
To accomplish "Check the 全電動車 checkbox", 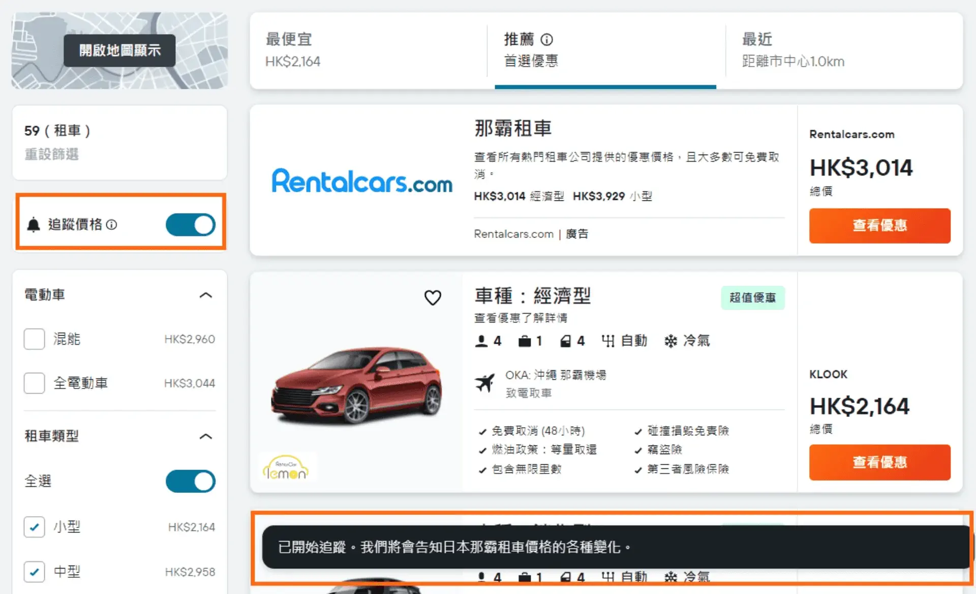I will 34,383.
